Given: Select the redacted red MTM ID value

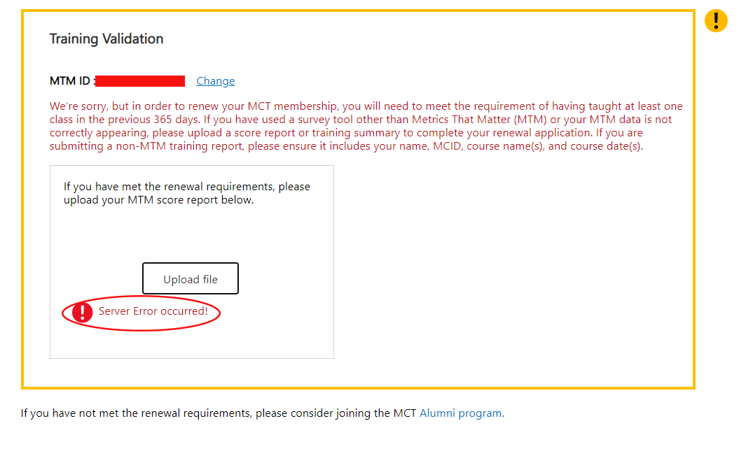Looking at the screenshot, I should point(140,81).
